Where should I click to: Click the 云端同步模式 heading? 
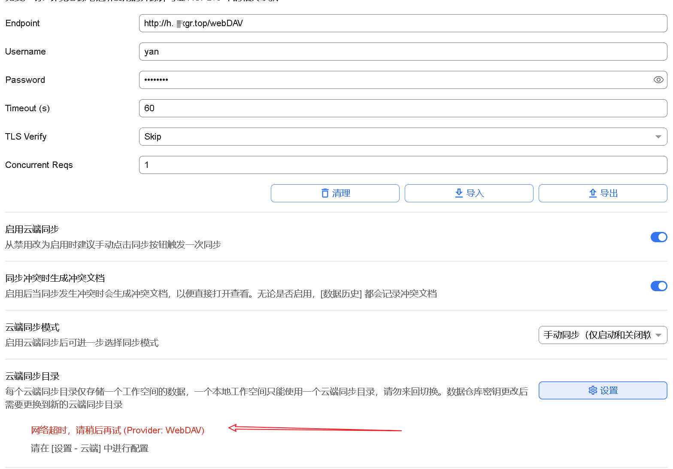pos(33,327)
